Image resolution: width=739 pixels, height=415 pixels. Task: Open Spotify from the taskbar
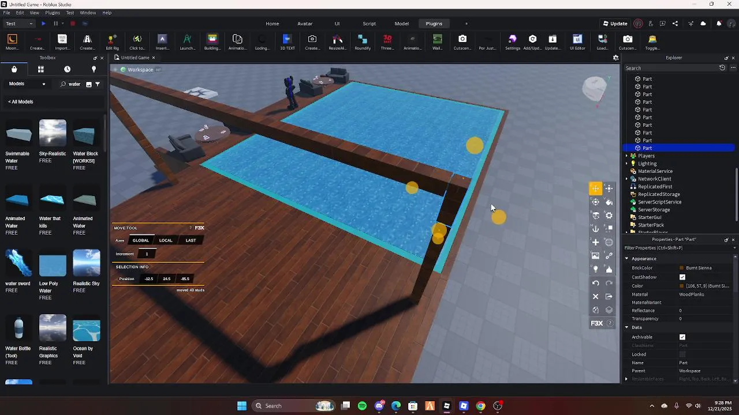point(362,406)
